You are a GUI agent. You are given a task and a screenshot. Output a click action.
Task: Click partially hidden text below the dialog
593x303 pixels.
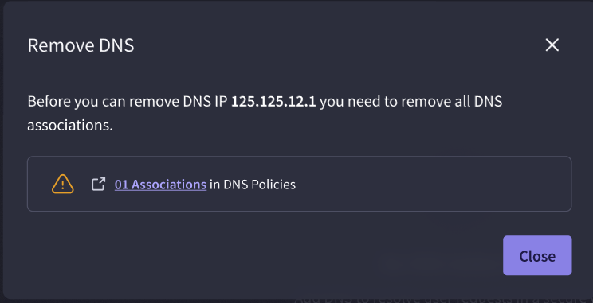[443, 301]
